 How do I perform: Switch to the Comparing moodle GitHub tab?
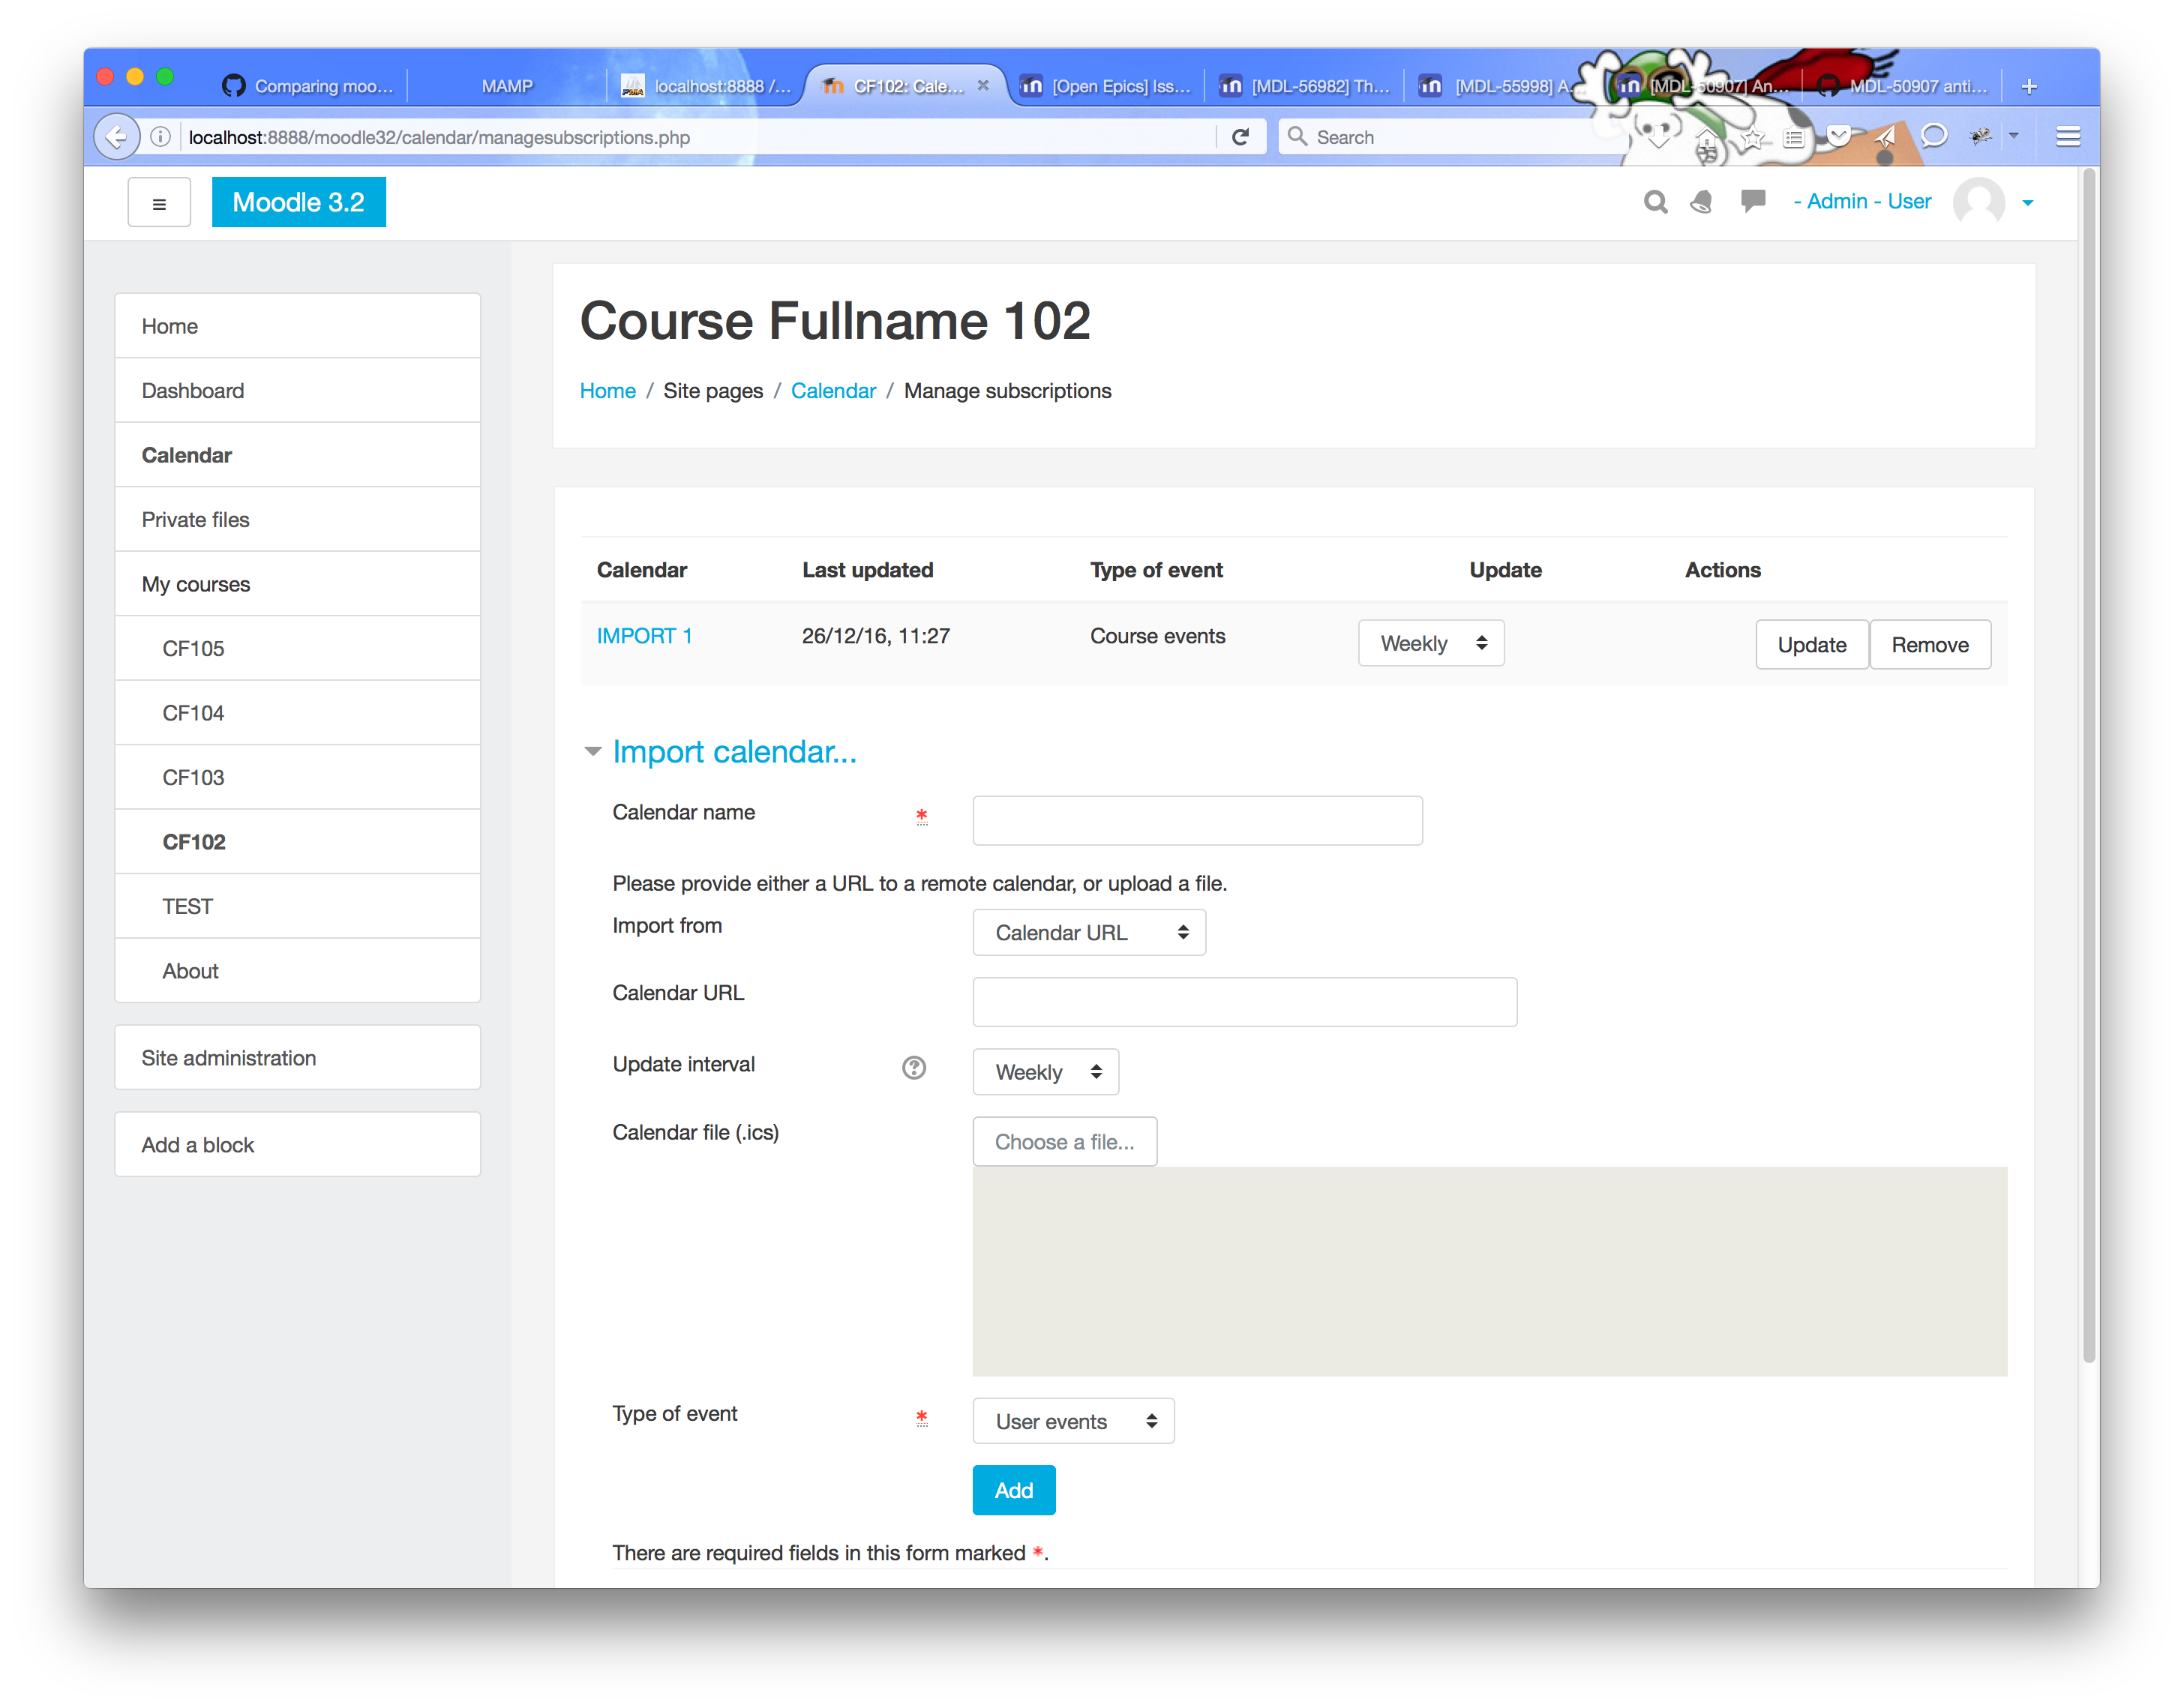click(309, 86)
